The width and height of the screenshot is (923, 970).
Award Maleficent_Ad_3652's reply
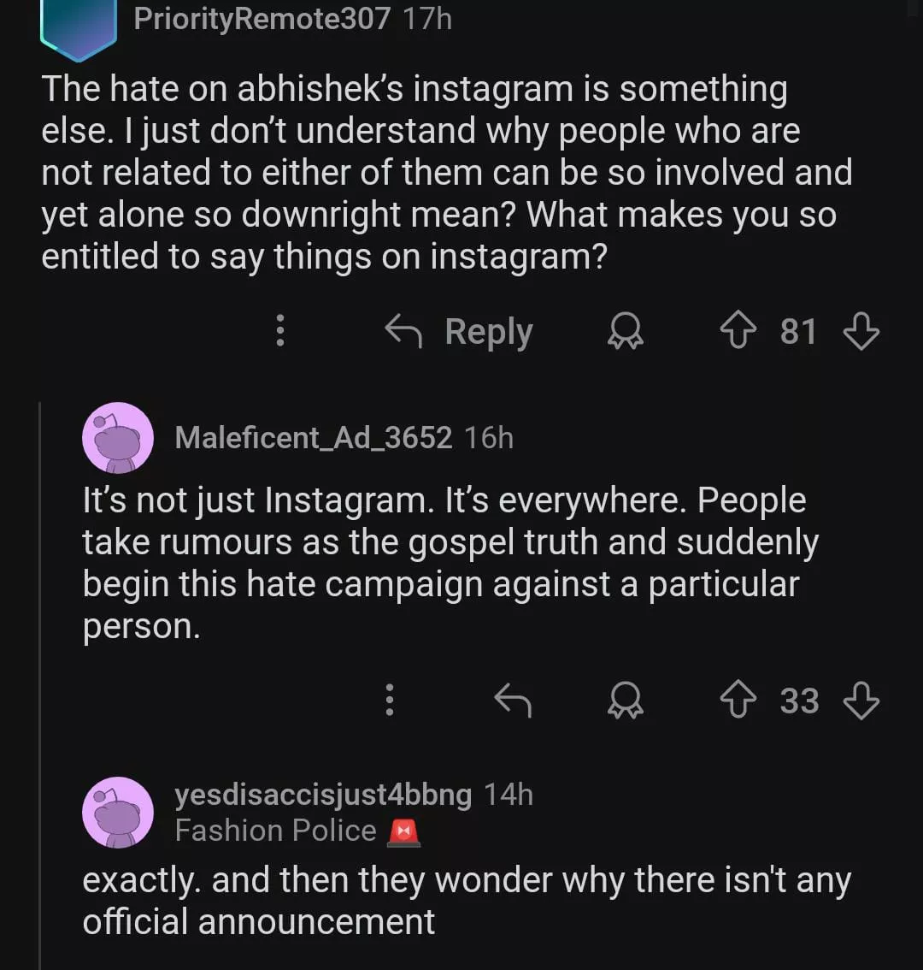626,701
